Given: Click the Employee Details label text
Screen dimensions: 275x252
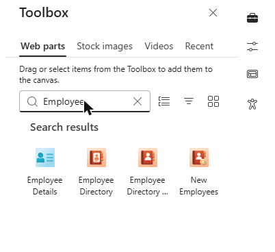Looking at the screenshot, I should tap(45, 186).
